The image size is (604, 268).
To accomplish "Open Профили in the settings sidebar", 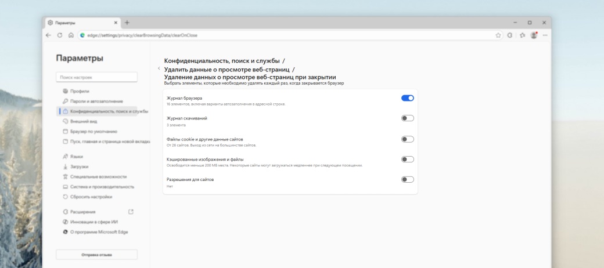I will coord(80,91).
